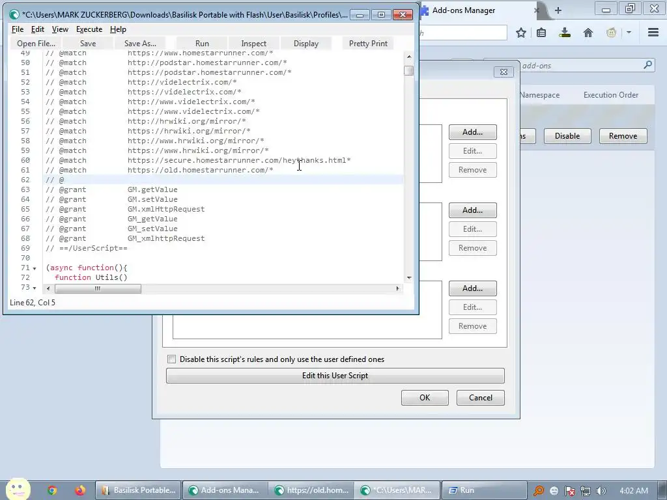The height and width of the screenshot is (500, 667).
Task: Click the Greasemonkey monkey icon
Action: (611, 33)
